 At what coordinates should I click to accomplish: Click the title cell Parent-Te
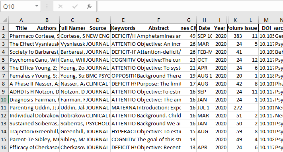click(21, 139)
